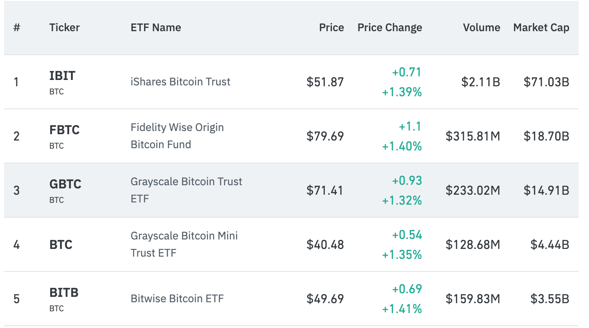This screenshot has width=589, height=328.
Task: Select Grayscale Bitcoin Trust ETF name
Action: coord(186,190)
